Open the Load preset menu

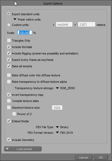[x=23, y=149]
